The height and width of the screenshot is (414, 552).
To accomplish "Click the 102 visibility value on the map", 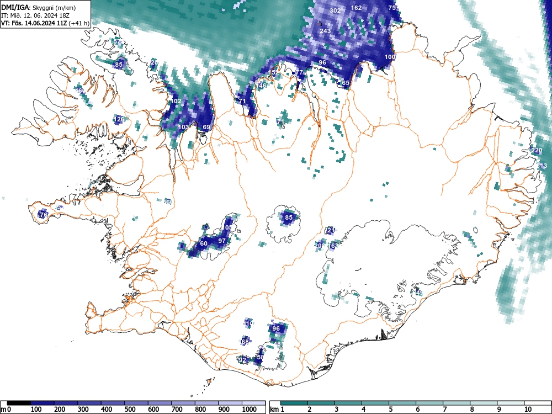I will pyautogui.click(x=176, y=101).
